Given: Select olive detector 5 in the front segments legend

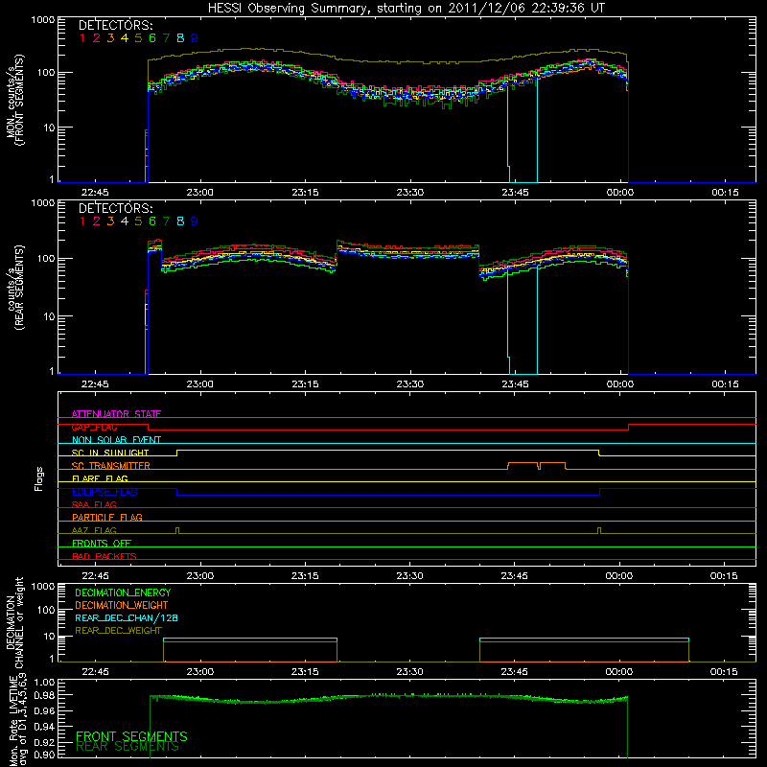Looking at the screenshot, I should coord(138,38).
